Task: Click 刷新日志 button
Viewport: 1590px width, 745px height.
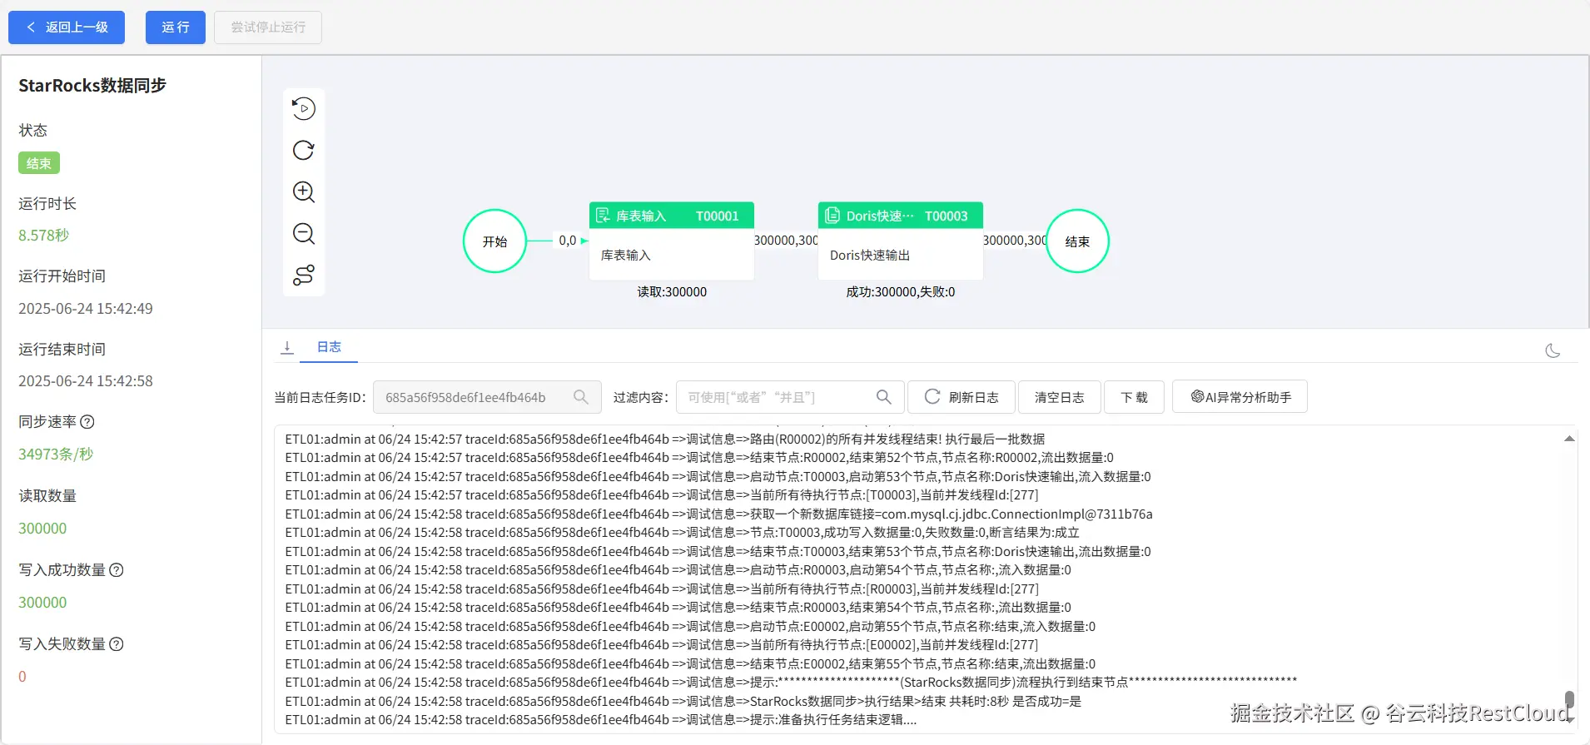Action: (961, 397)
